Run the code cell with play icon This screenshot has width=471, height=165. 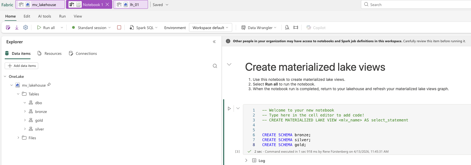(229, 109)
